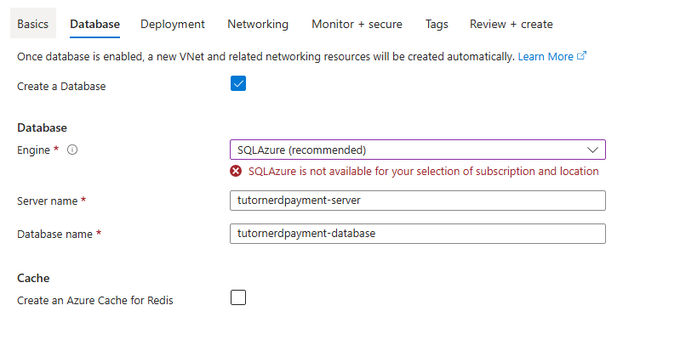
Task: Click the Create an Azure Cache for Redis label
Action: tap(95, 300)
